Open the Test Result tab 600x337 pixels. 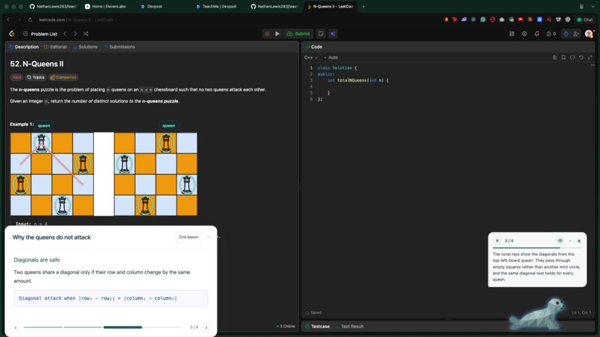tap(350, 327)
